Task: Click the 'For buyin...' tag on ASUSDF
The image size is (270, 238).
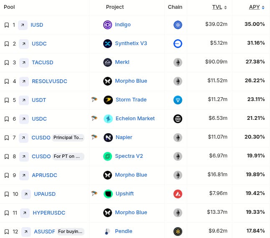Action: [x=71, y=231]
